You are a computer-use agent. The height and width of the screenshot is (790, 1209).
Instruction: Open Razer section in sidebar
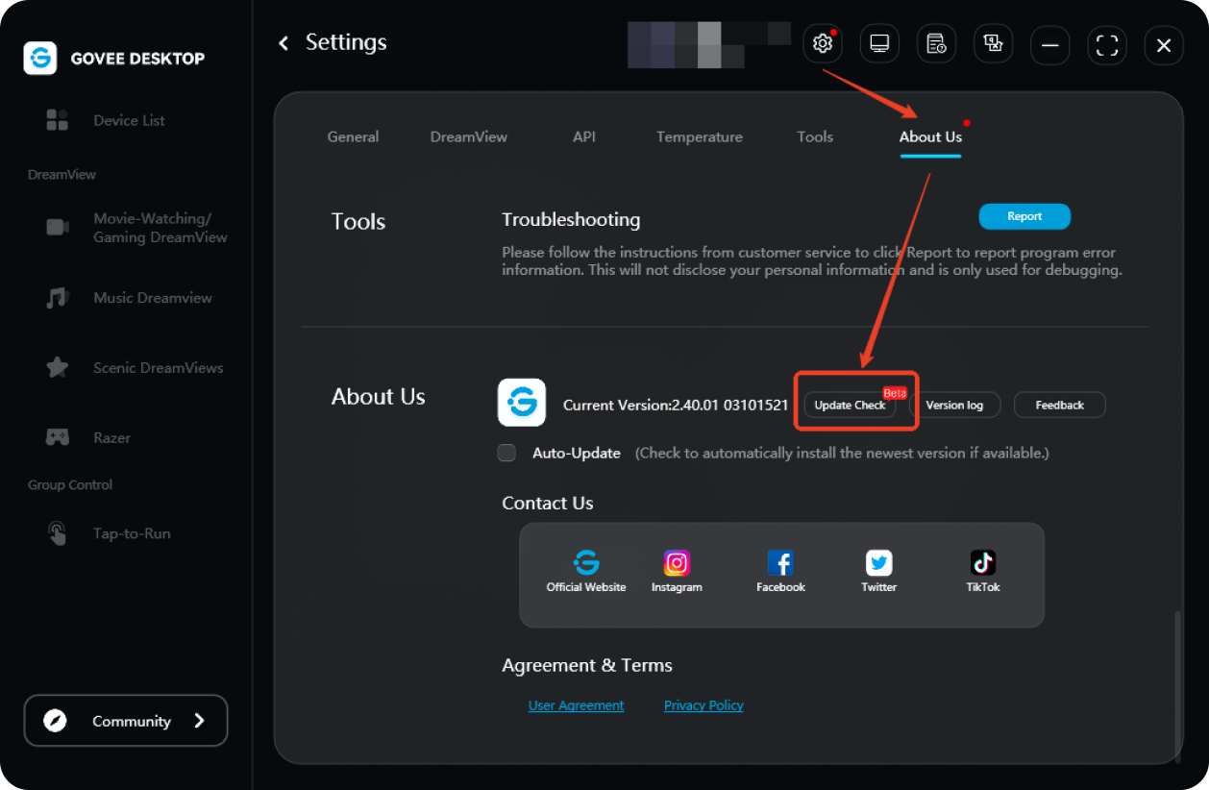pos(111,438)
